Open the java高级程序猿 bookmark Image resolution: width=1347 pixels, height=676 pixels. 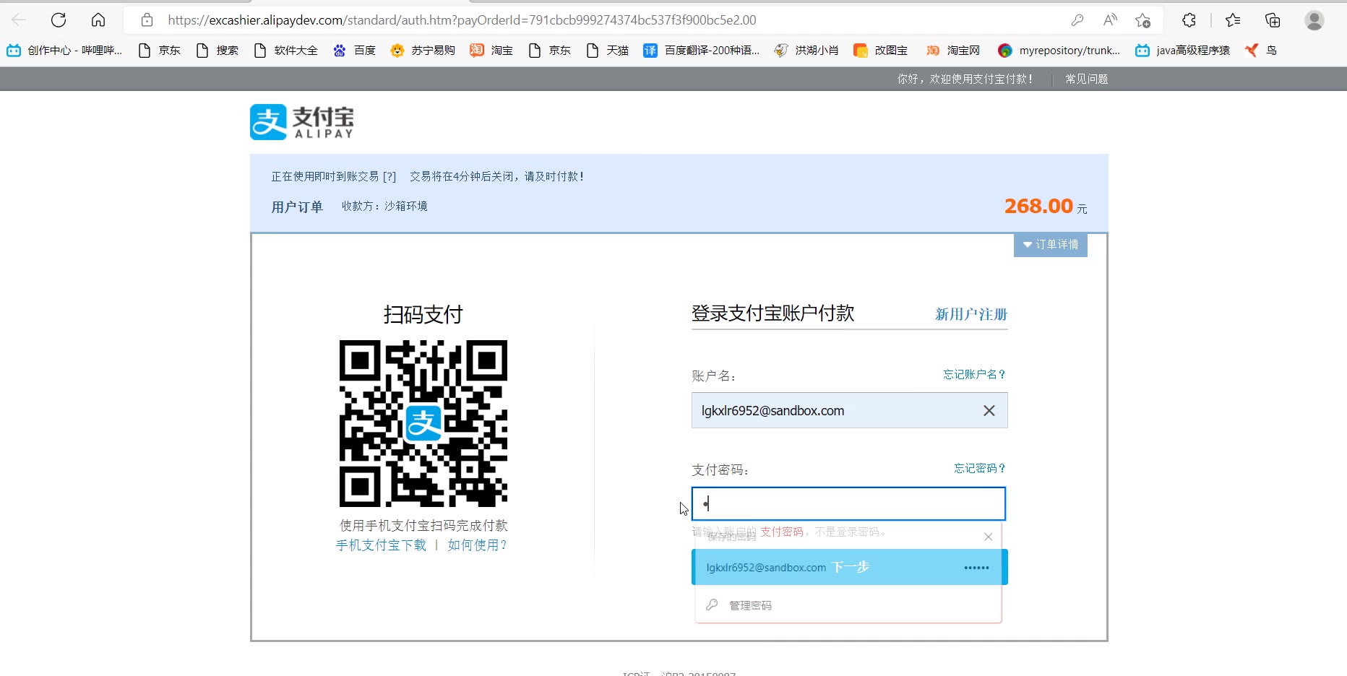point(1182,50)
